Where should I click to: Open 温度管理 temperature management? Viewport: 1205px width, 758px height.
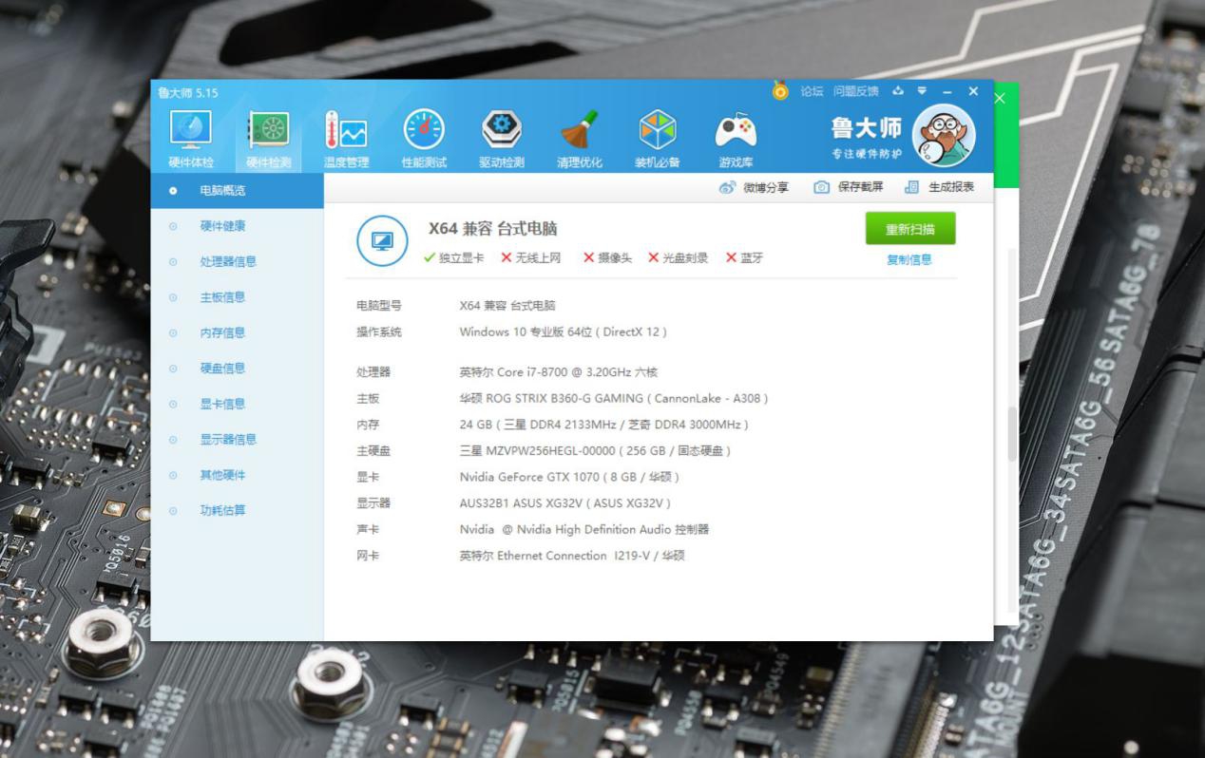(x=346, y=140)
